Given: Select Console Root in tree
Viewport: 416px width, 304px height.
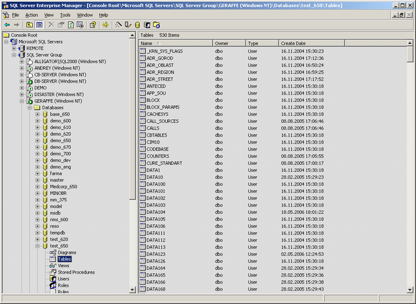Looking at the screenshot, I should tap(24, 35).
